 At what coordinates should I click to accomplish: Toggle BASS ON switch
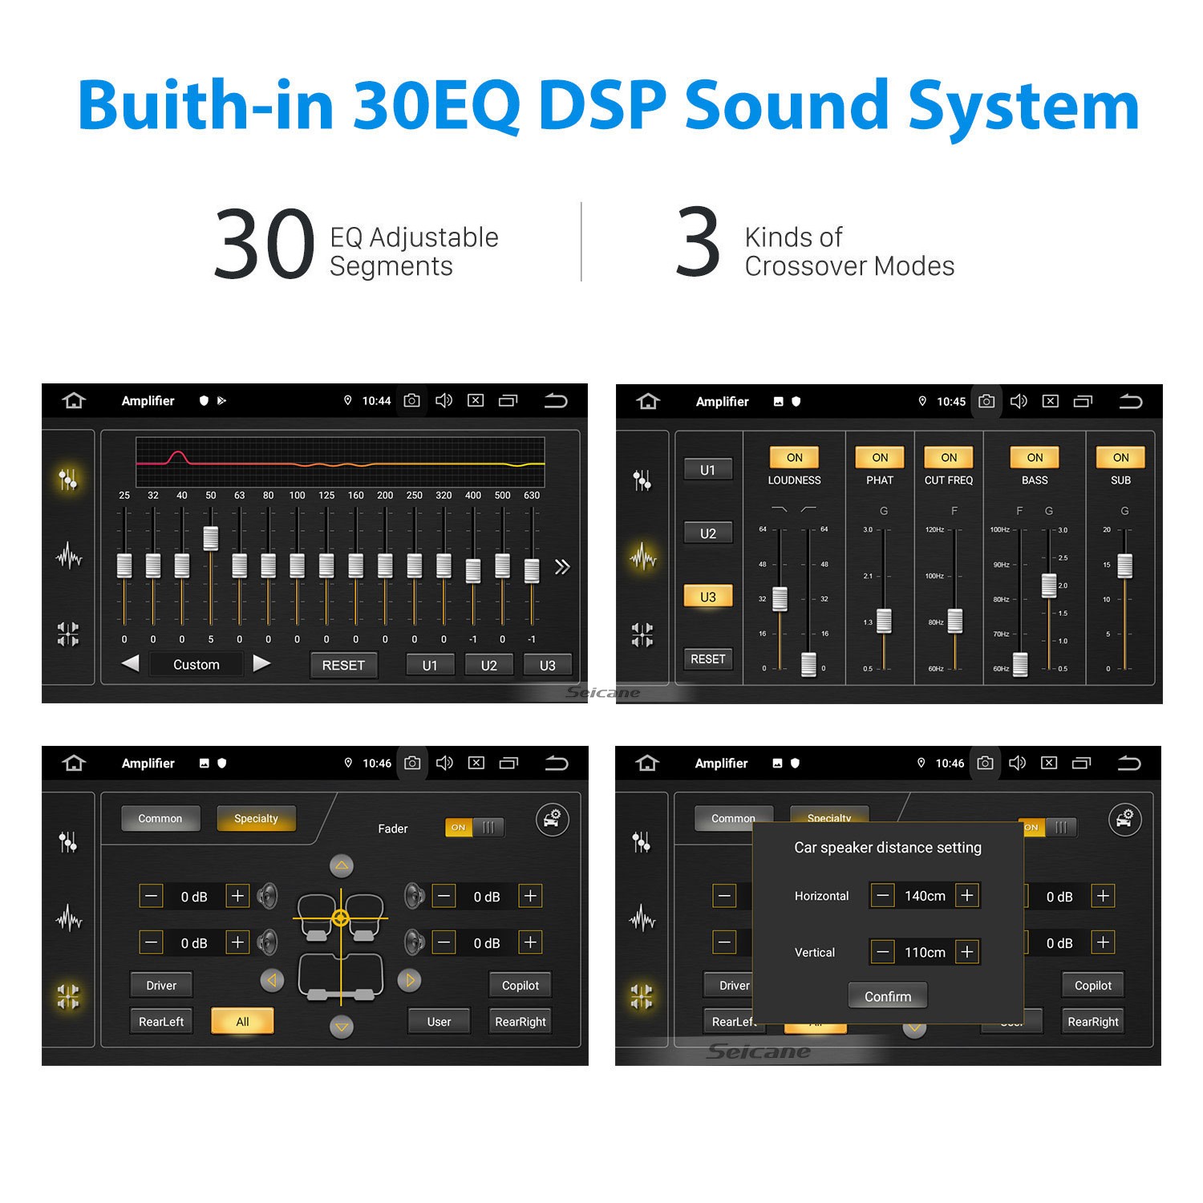(1035, 457)
